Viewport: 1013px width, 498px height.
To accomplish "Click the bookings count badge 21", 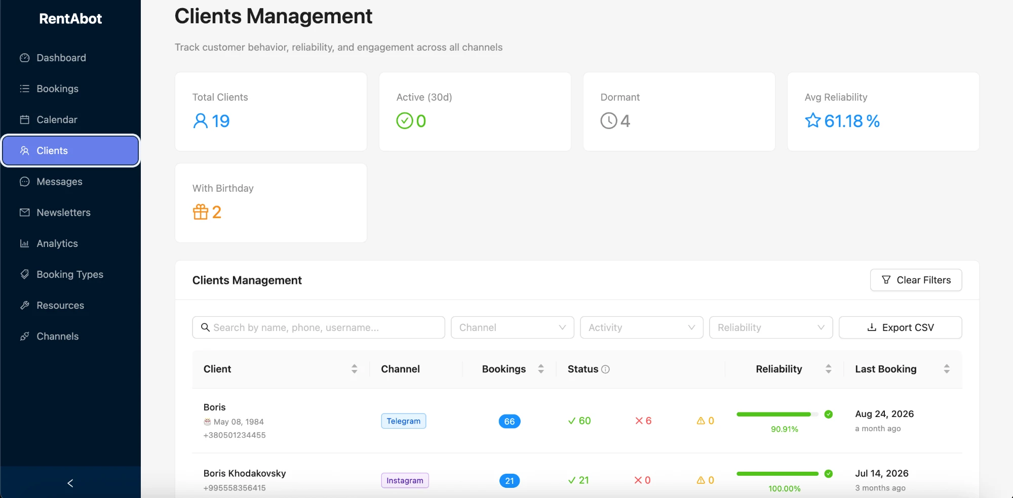I will (x=510, y=481).
